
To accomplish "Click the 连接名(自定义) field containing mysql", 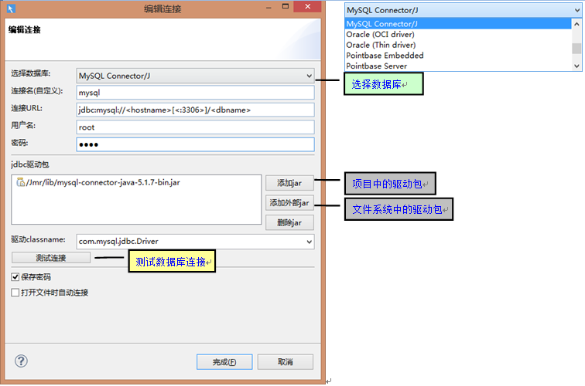I will [x=195, y=93].
